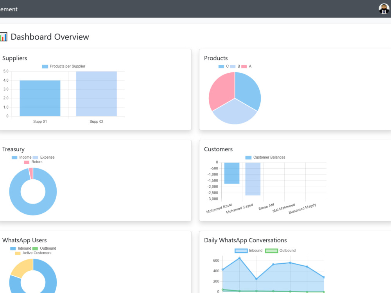Click the 5.0 axis value in Suppliers chart
The image size is (391, 293).
pos(6,71)
